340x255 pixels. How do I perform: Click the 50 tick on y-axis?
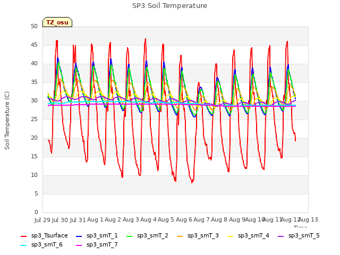pyautogui.click(x=34, y=27)
